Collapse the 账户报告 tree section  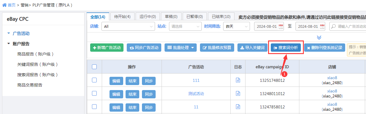coord(9,44)
